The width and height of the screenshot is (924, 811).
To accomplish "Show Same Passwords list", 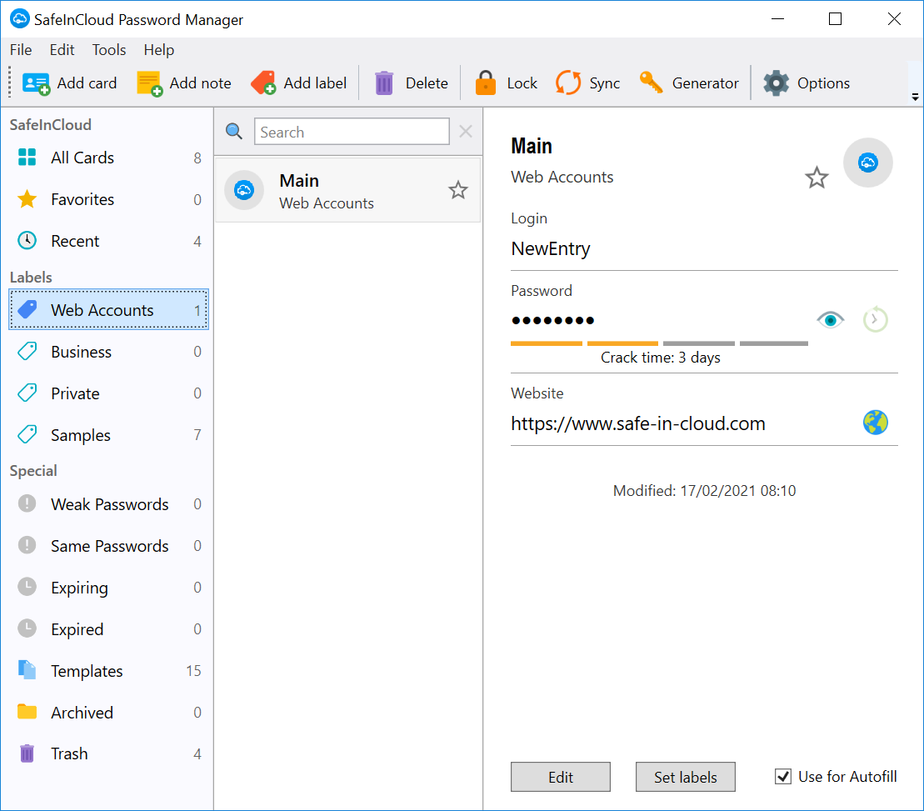I will pos(108,546).
